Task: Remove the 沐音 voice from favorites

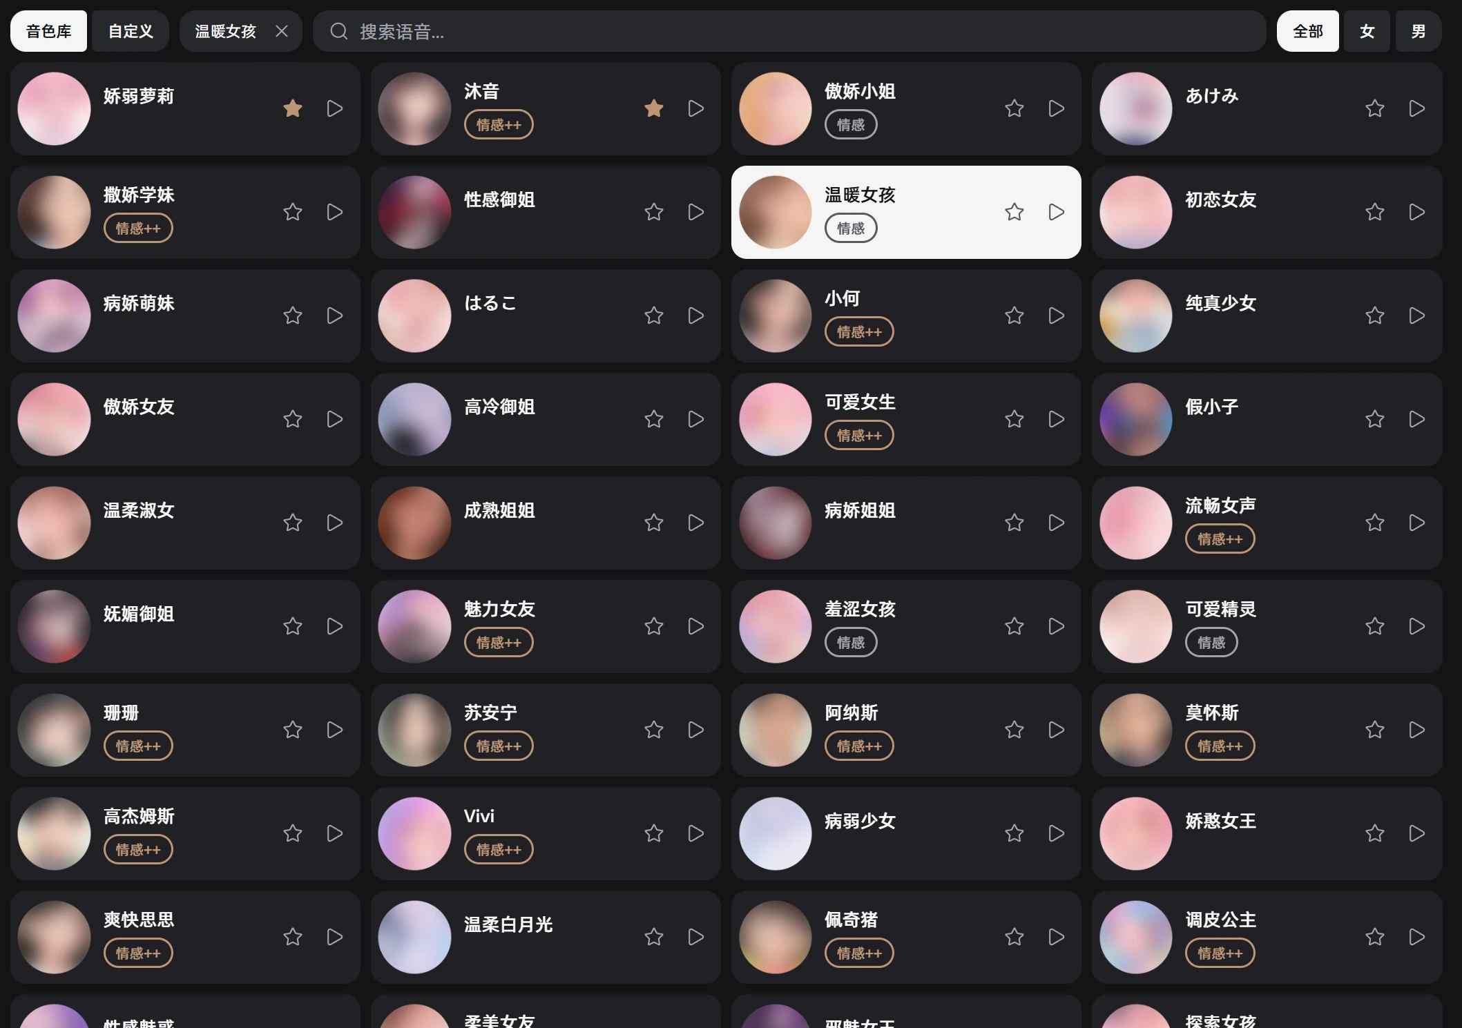Action: 654,108
